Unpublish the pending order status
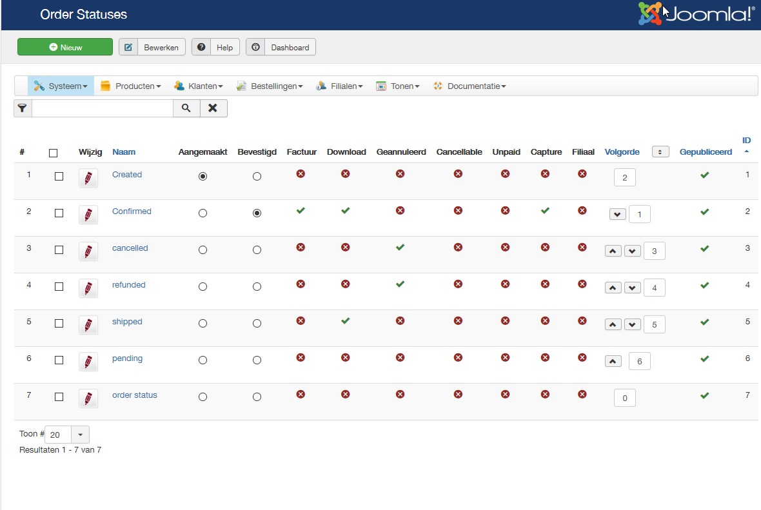 coord(704,358)
